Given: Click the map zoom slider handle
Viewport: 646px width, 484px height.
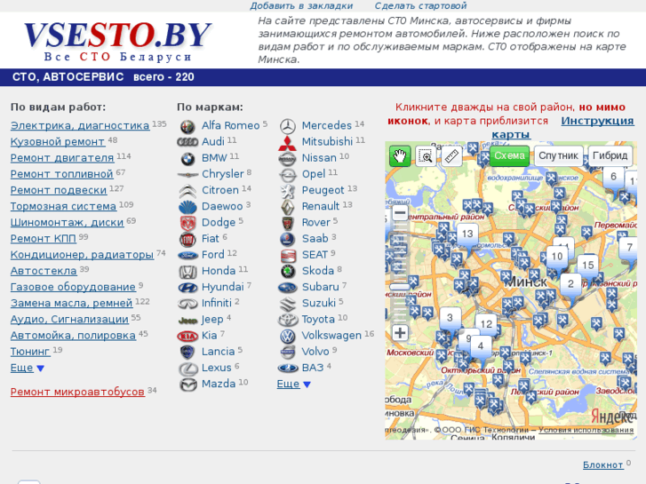Looking at the screenshot, I should (400, 286).
